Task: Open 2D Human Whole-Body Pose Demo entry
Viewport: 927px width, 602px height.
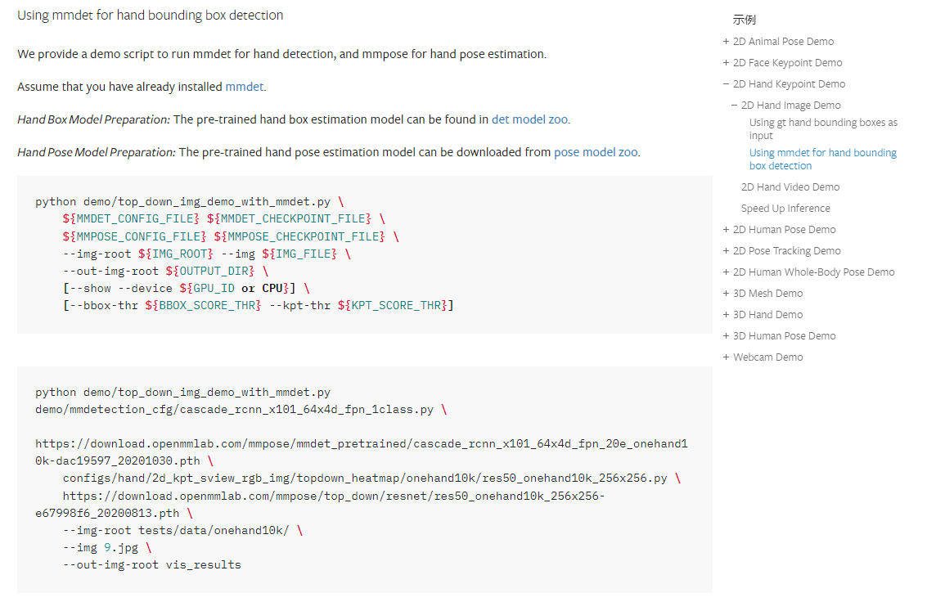Action: tap(813, 272)
